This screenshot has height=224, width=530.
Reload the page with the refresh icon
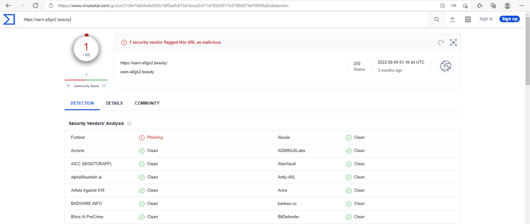35,5
